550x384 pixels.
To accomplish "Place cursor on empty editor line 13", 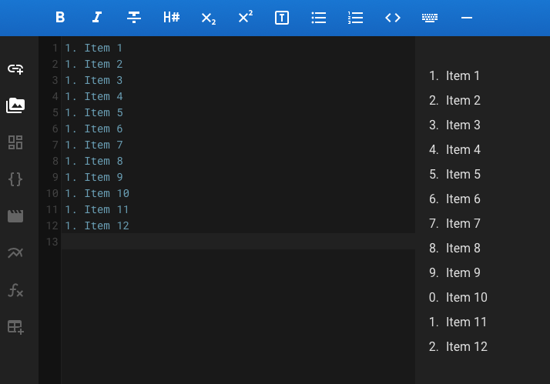I will coord(238,242).
